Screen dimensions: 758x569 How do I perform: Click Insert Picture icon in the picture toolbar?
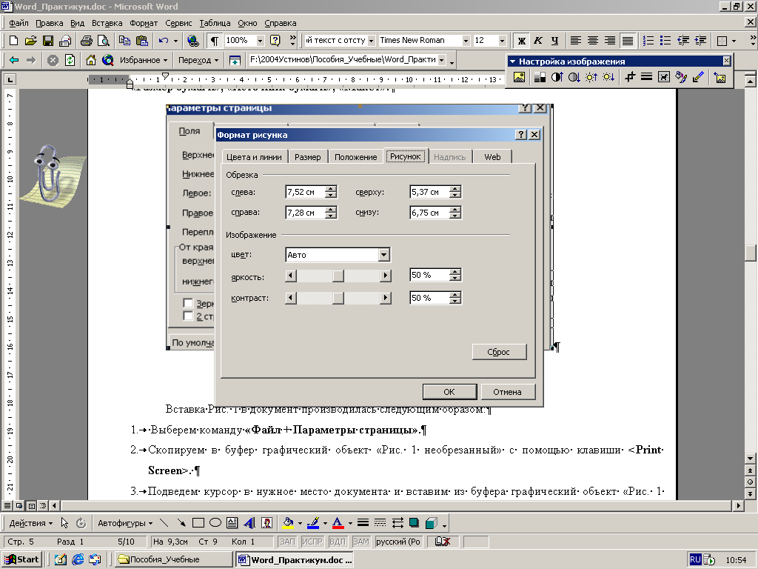pos(520,77)
